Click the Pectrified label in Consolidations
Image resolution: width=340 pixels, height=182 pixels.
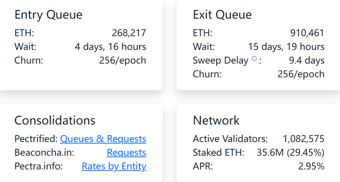click(x=36, y=139)
